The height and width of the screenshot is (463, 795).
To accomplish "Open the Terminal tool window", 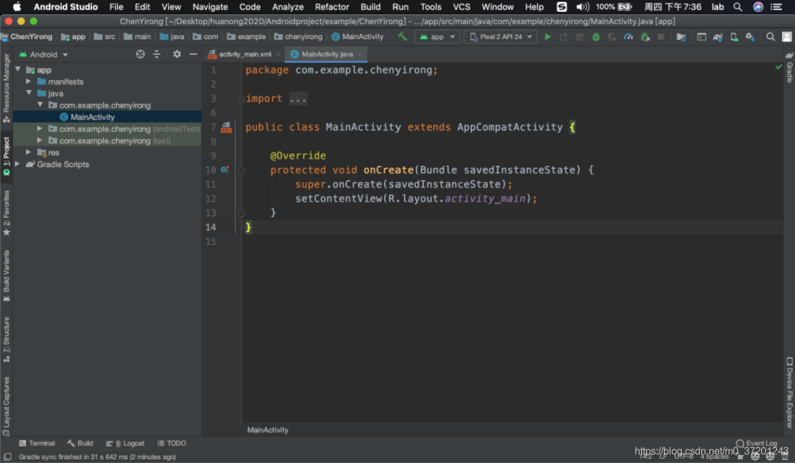I will [x=37, y=443].
